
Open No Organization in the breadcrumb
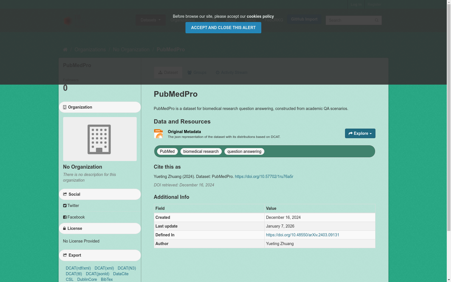pyautogui.click(x=131, y=50)
